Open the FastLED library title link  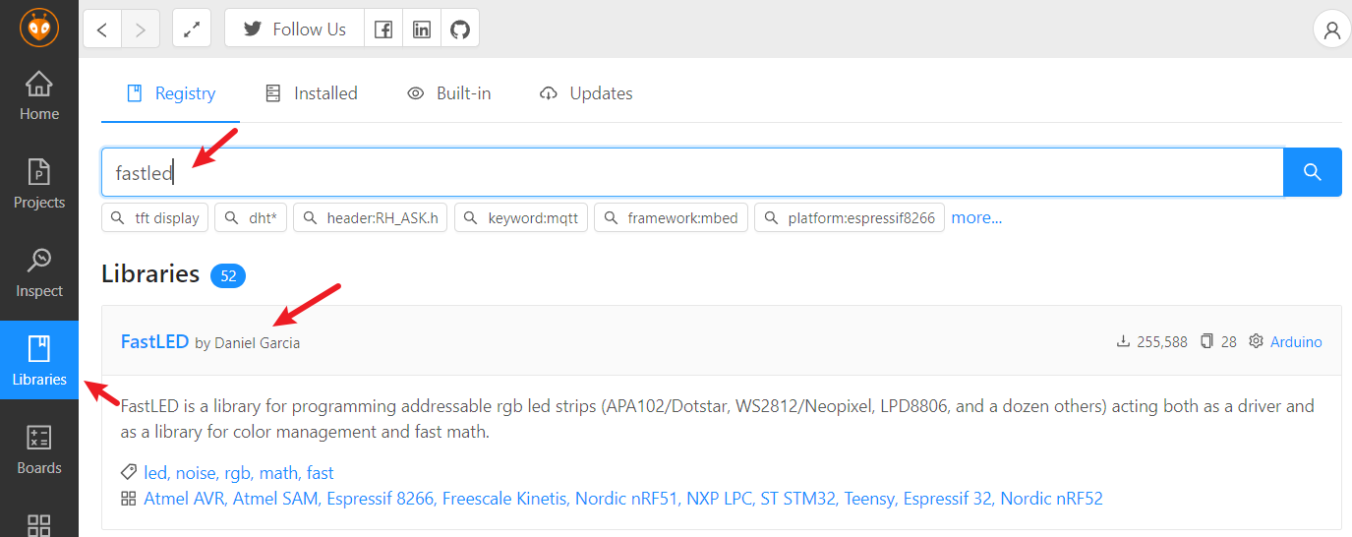[x=154, y=342]
